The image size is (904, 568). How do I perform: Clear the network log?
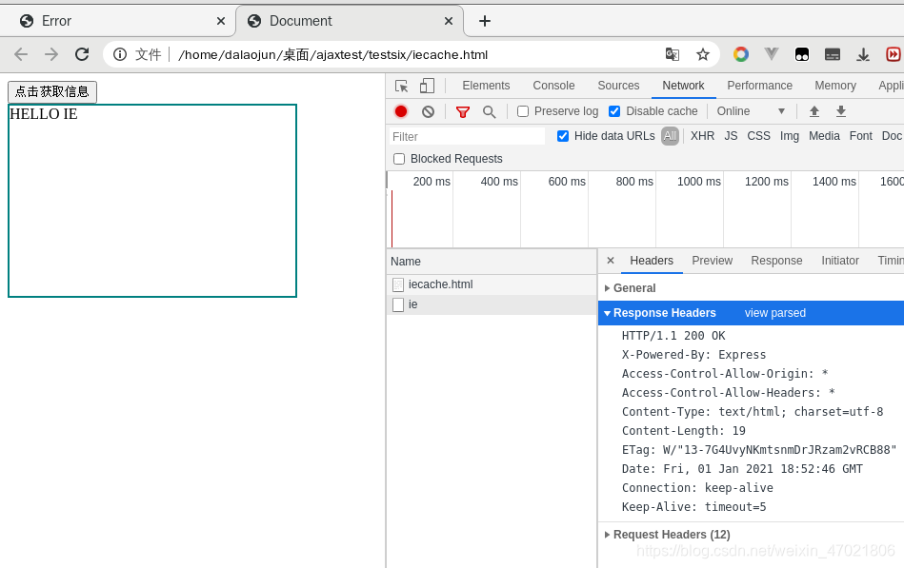tap(428, 111)
